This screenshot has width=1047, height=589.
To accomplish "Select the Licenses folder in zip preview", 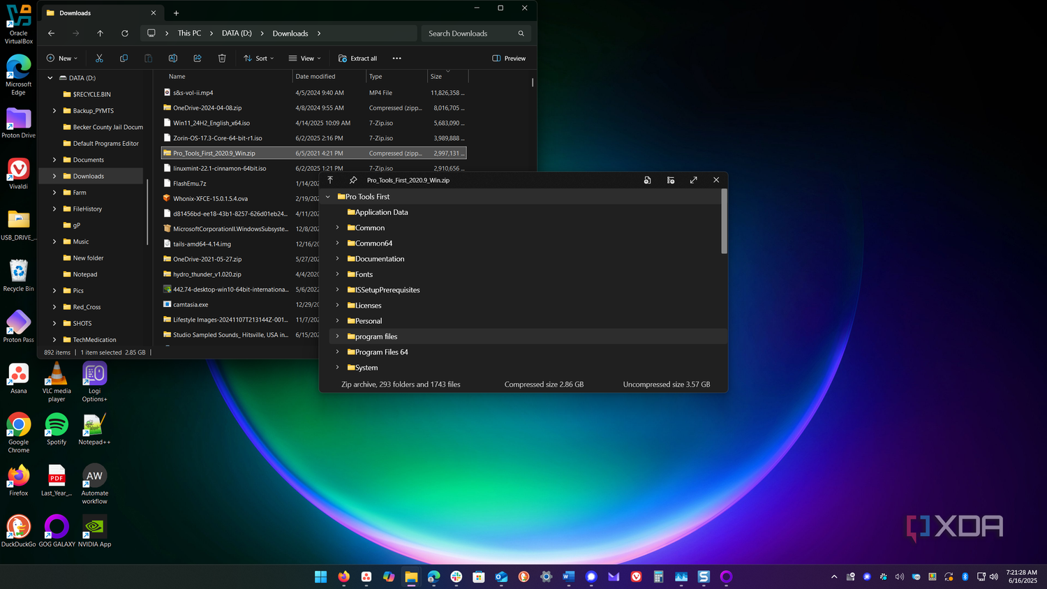I will click(368, 306).
